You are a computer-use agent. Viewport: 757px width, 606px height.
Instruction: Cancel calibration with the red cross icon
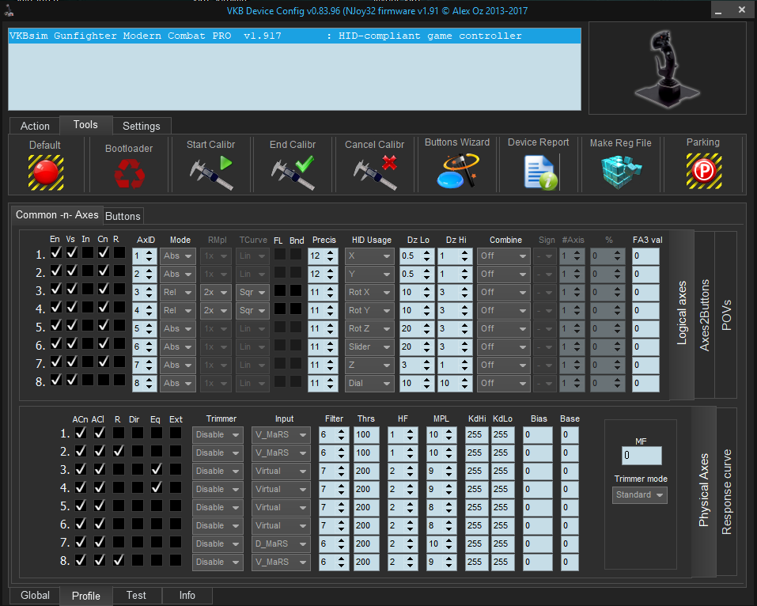[x=375, y=173]
